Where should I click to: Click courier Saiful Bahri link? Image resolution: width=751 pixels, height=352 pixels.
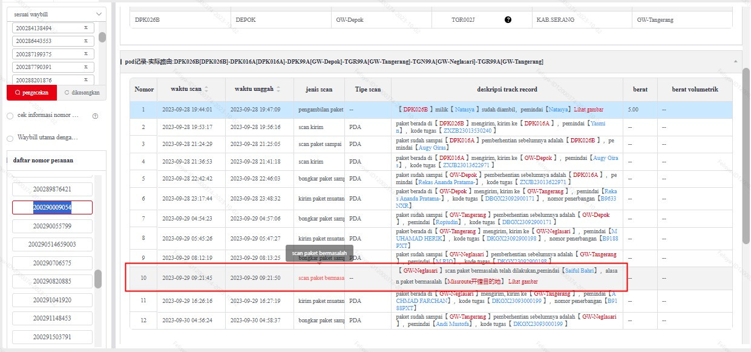580,271
